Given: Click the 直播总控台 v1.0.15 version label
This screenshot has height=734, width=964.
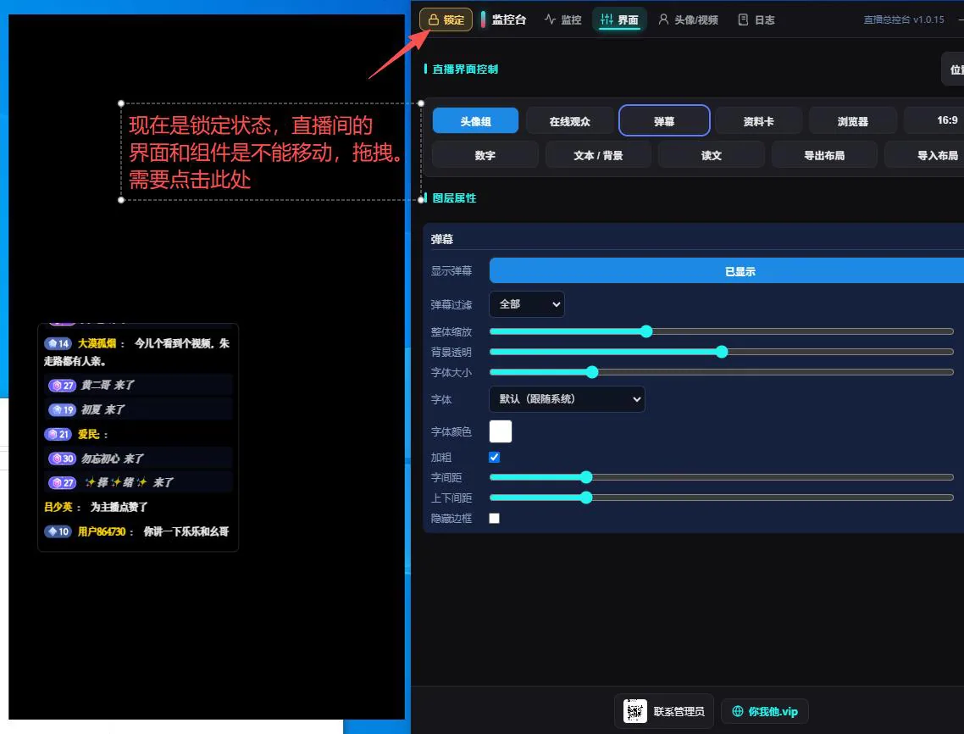Looking at the screenshot, I should pos(904,19).
